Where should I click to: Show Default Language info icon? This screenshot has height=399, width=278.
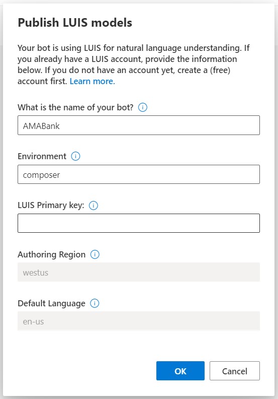pos(95,303)
